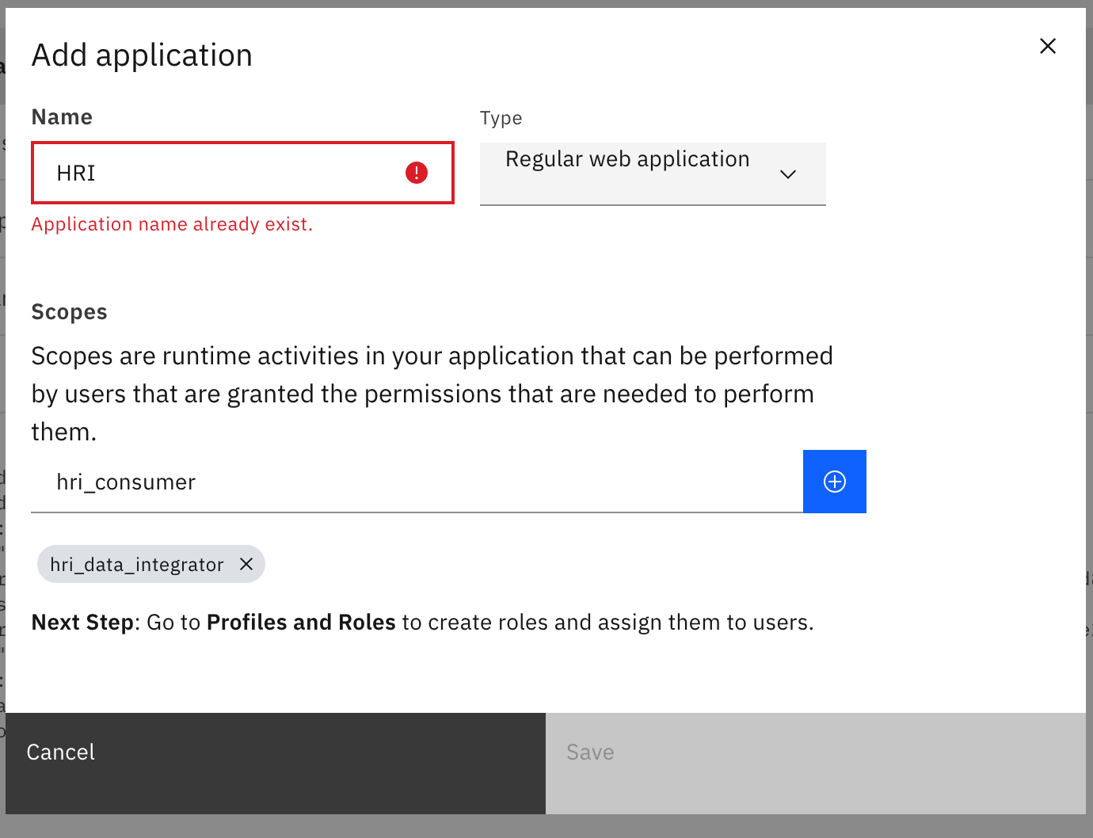Click the Type field label
Screen dimensions: 1093x838
501,118
